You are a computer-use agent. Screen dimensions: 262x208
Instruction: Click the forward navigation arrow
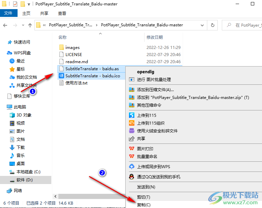click(15, 25)
